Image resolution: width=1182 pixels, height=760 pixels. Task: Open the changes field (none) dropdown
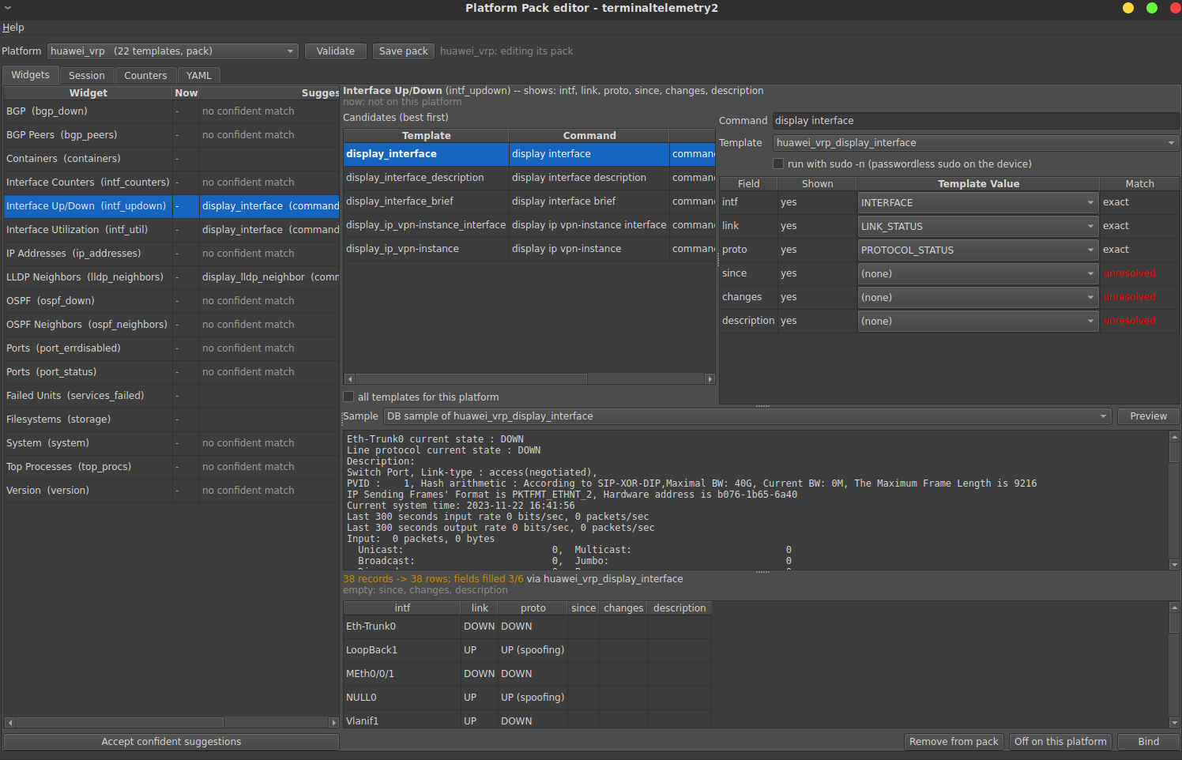[x=978, y=298]
